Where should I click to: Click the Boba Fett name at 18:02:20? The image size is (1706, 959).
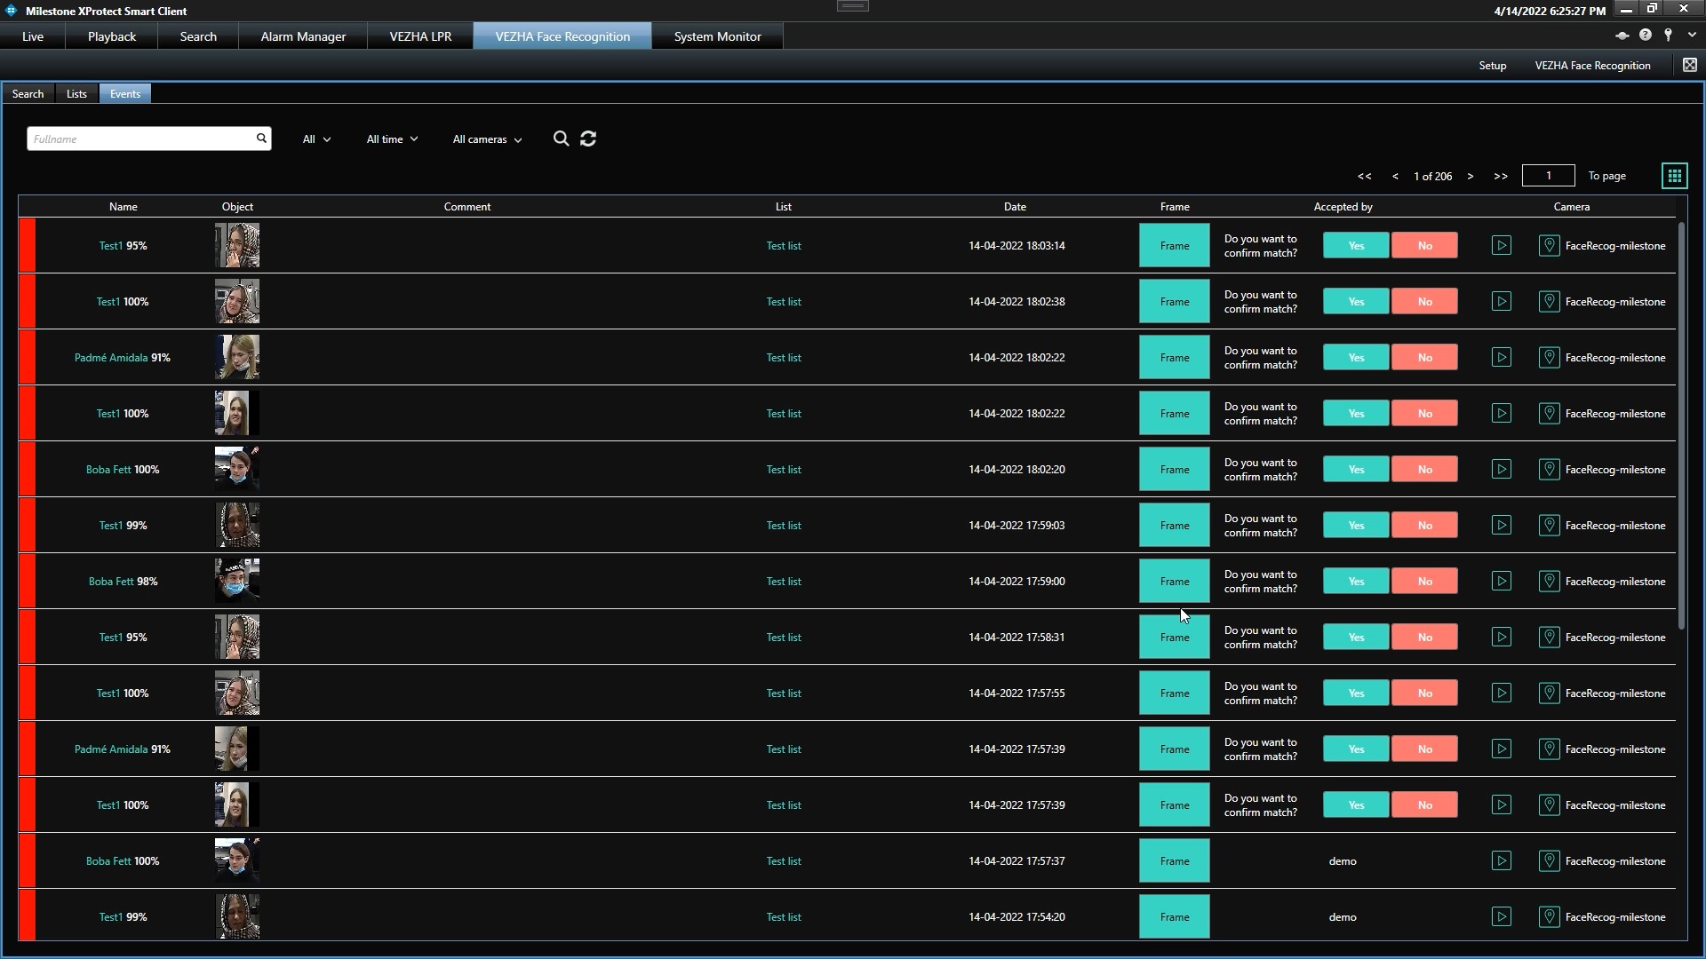108,470
